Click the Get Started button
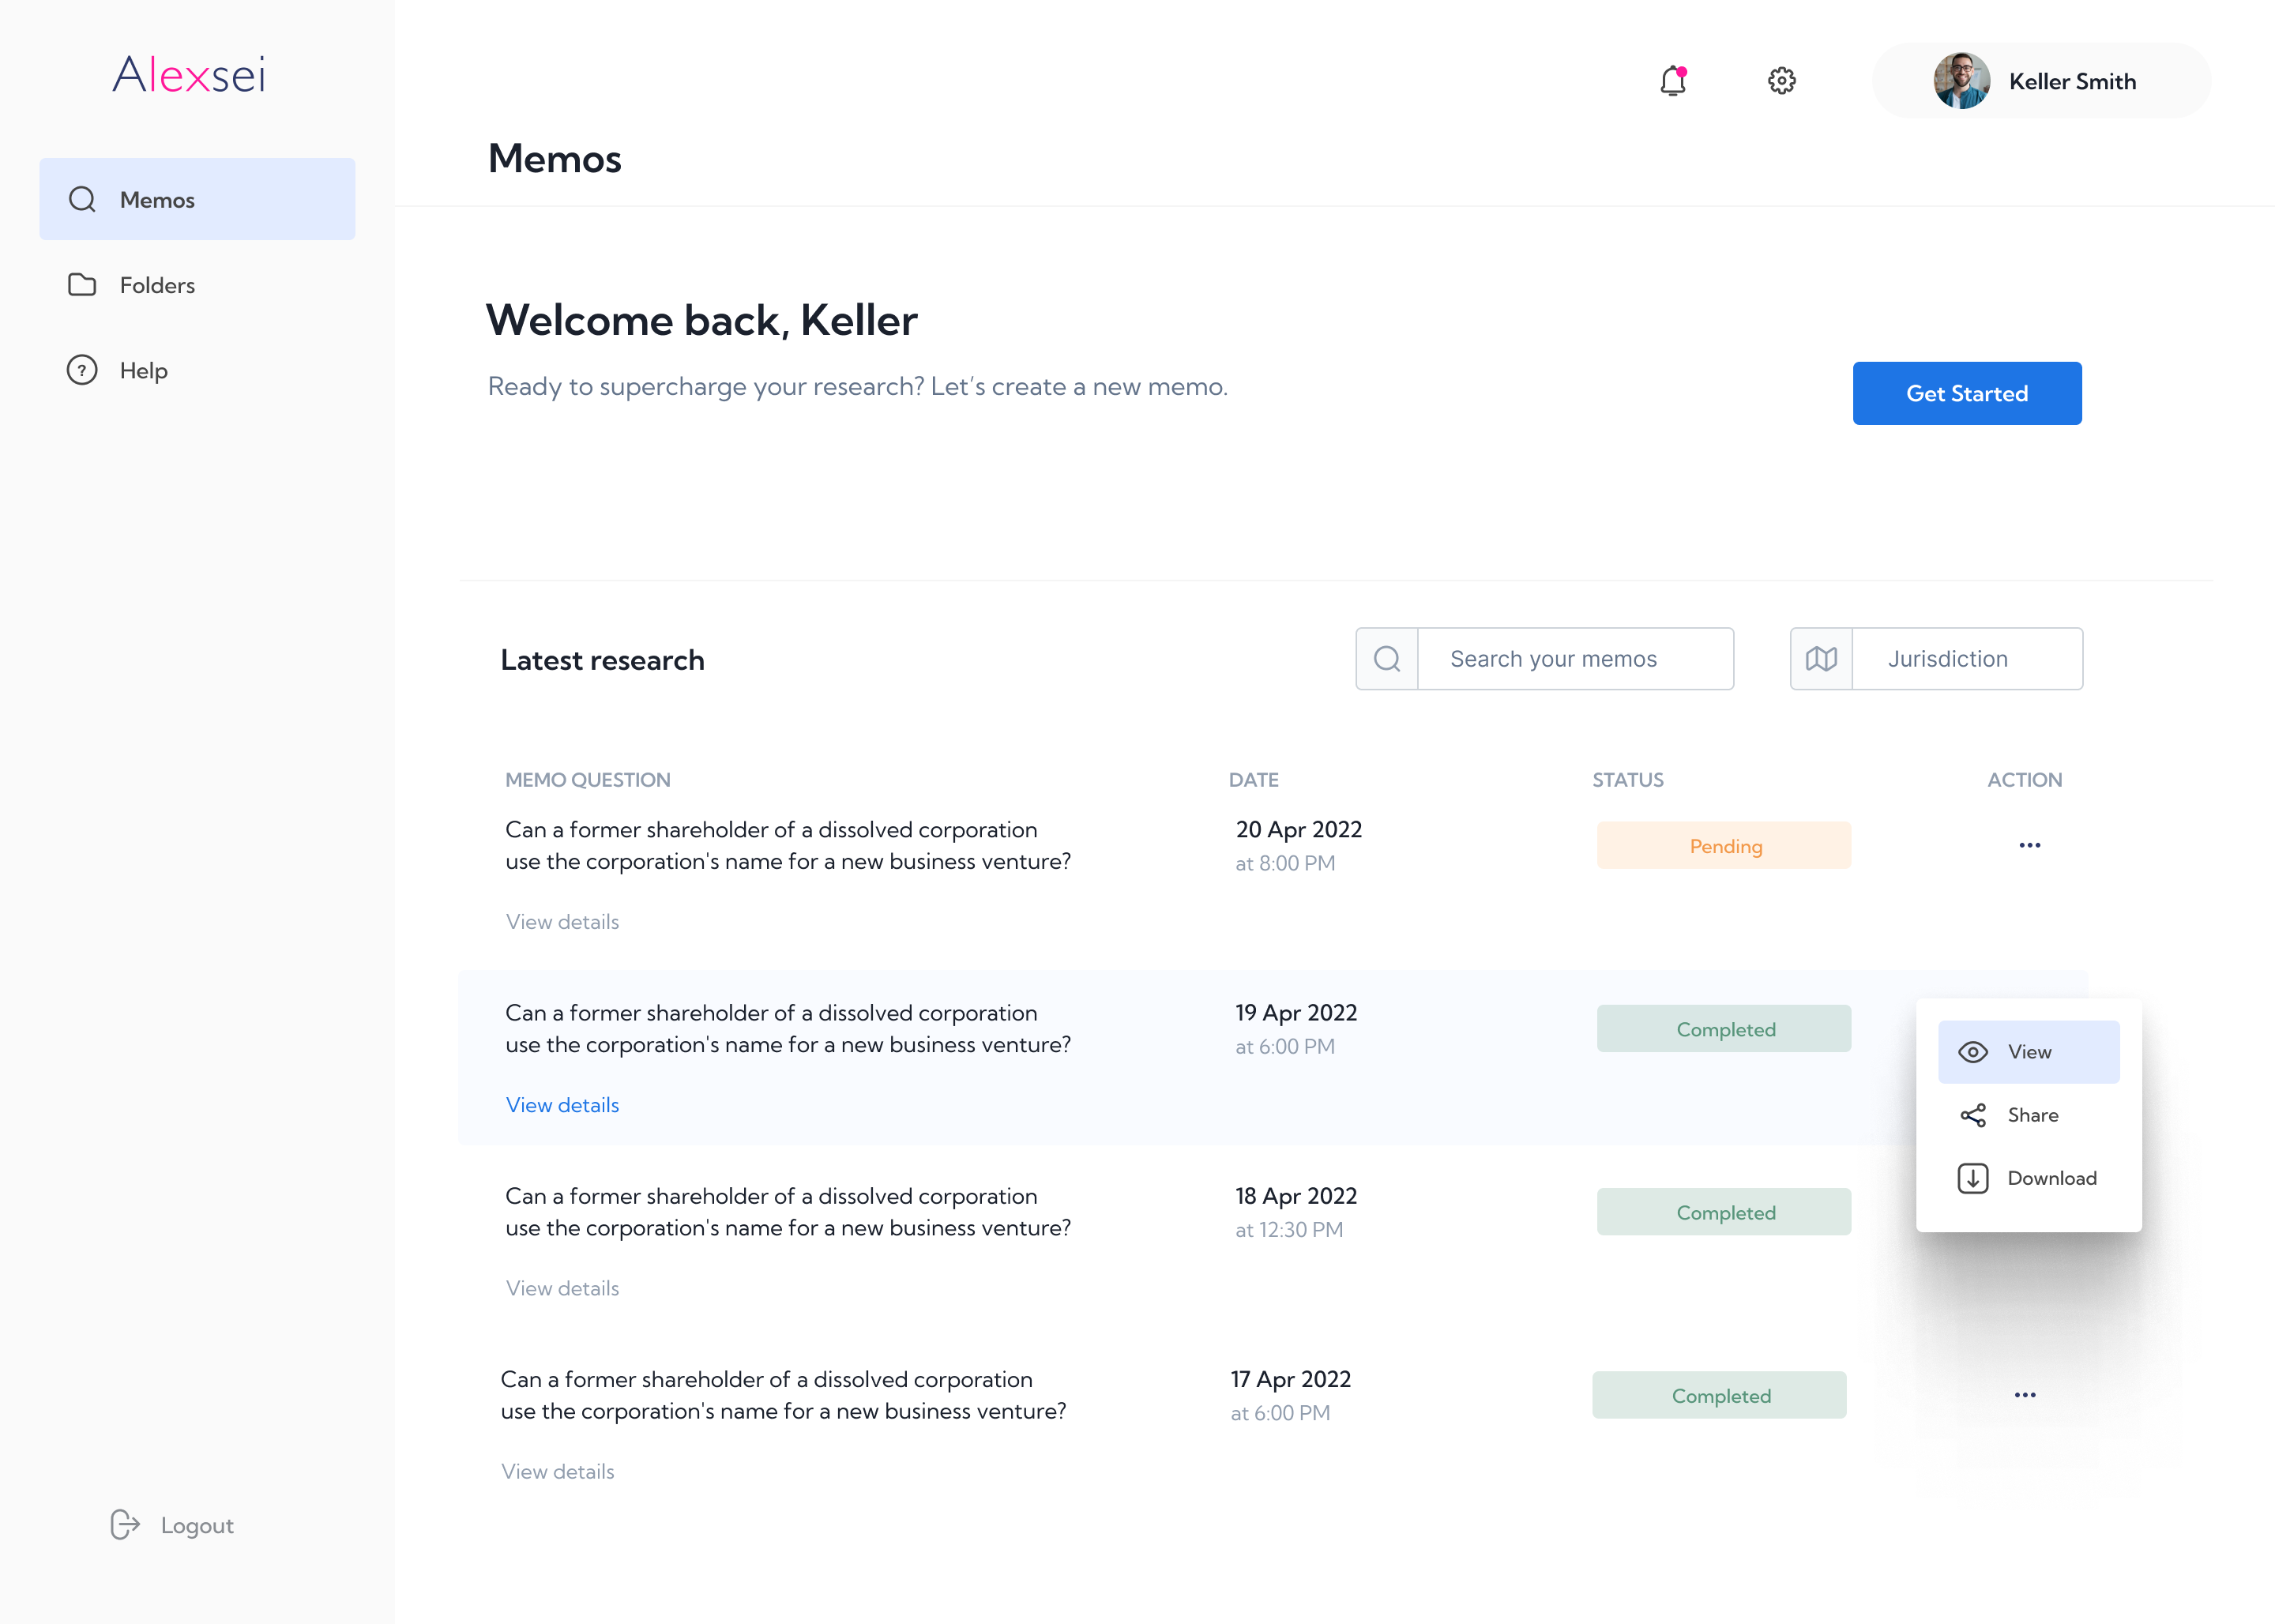 tap(1966, 393)
